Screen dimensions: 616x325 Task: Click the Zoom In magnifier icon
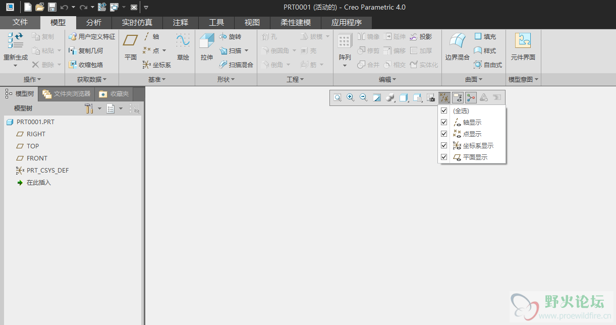[350, 98]
